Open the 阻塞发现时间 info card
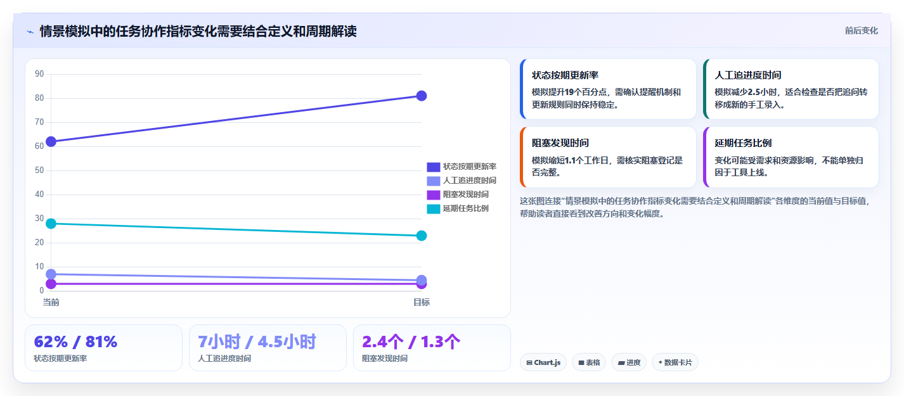Viewport: 904px width, 396px height. 608,157
